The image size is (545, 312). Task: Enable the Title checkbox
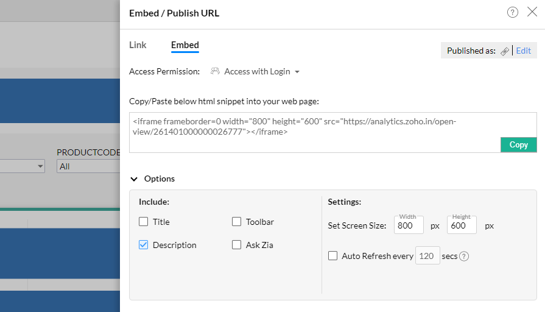(144, 222)
